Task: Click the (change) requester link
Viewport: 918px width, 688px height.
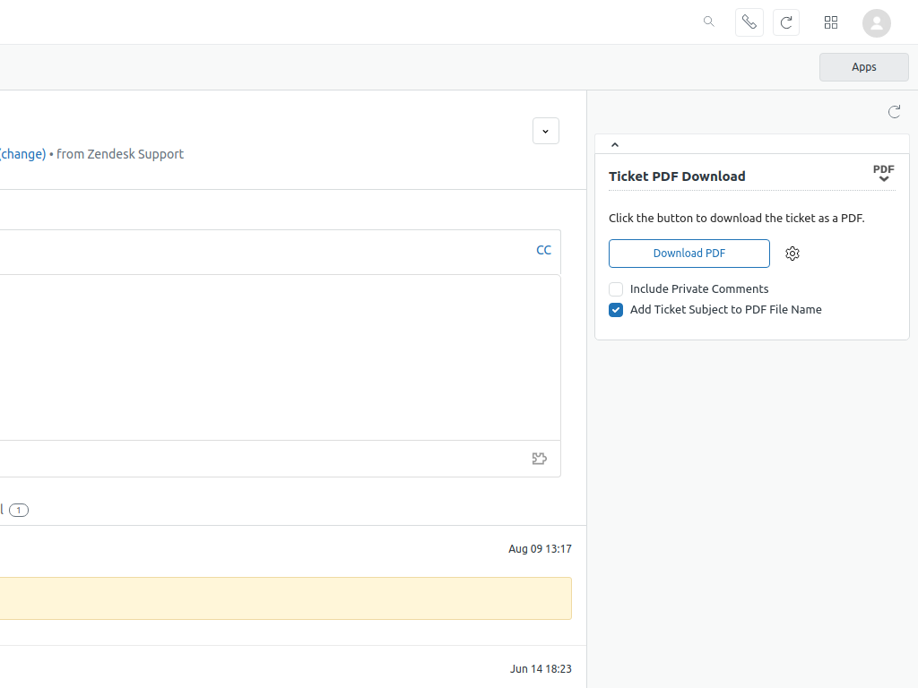Action: click(22, 154)
